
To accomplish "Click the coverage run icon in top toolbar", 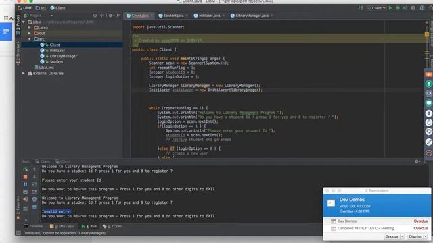I will (x=405, y=8).
